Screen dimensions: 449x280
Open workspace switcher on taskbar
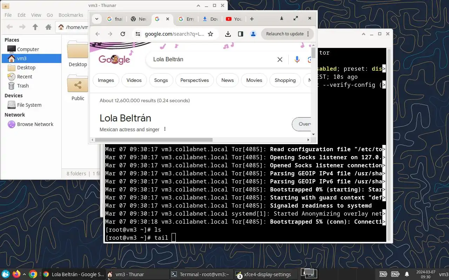point(309,274)
